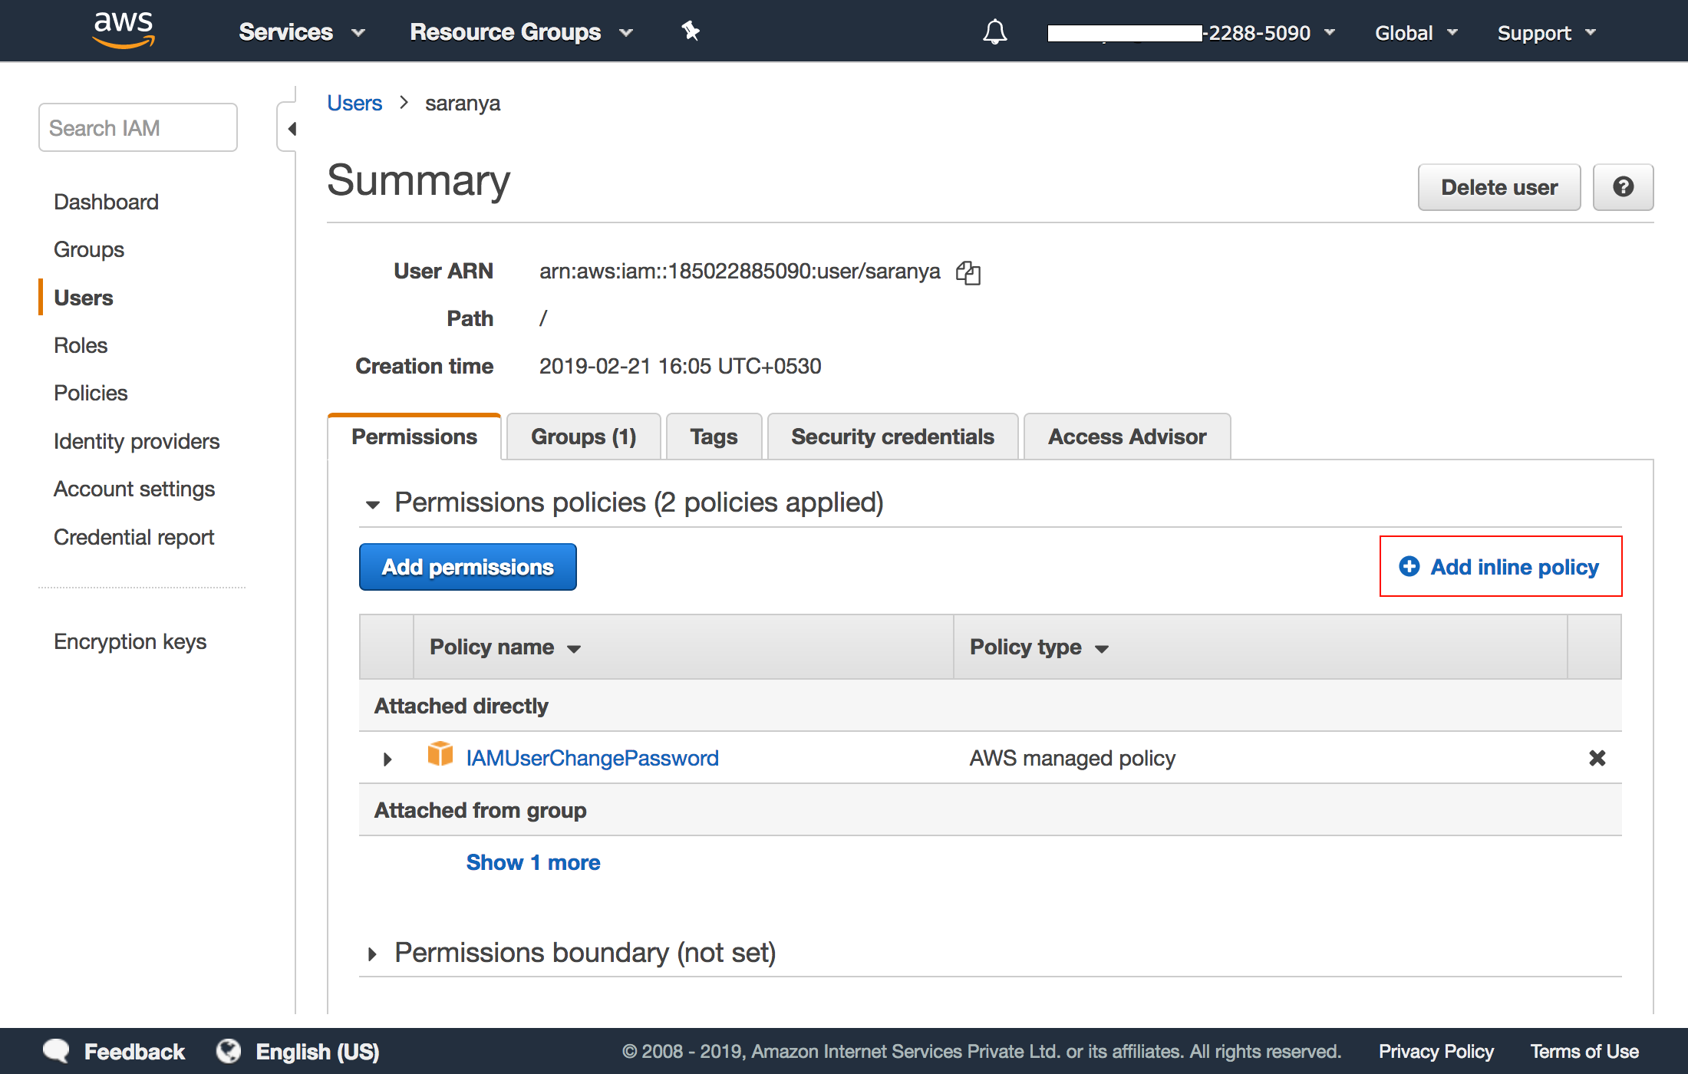Open the Groups (1) tab
The width and height of the screenshot is (1688, 1074).
583,437
